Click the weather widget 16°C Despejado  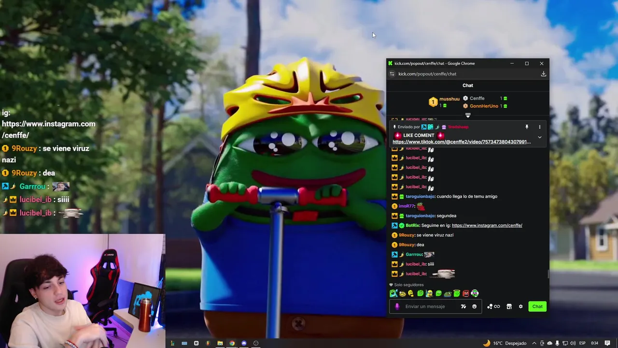click(x=505, y=343)
